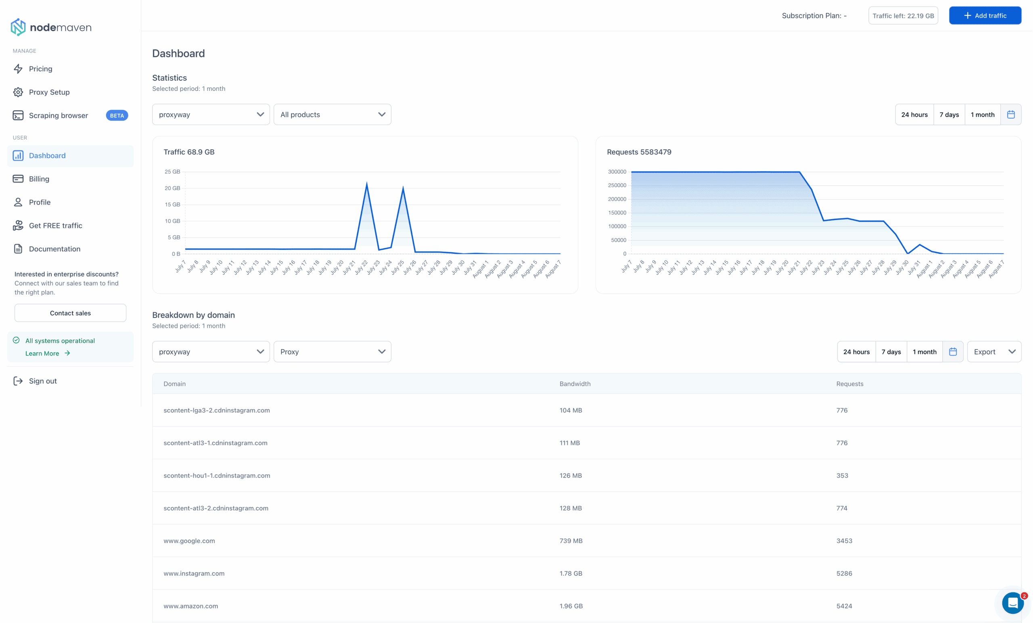Click the nodemaven logo icon
This screenshot has width=1033, height=623.
click(x=18, y=27)
